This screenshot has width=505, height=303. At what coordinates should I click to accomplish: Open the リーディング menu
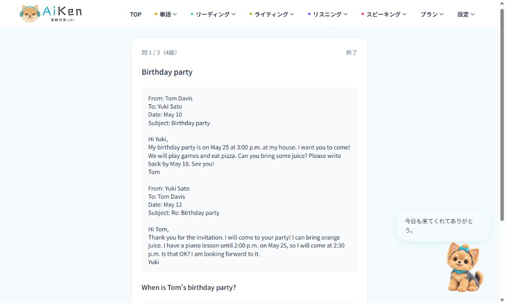pyautogui.click(x=213, y=14)
